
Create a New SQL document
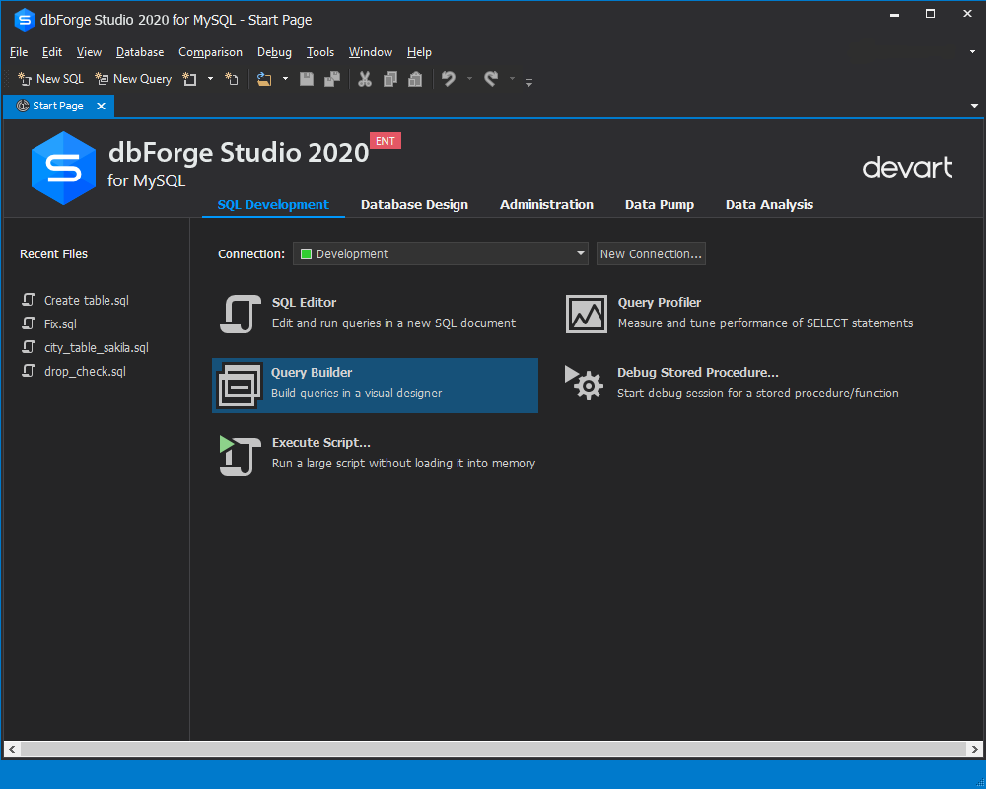click(x=49, y=78)
